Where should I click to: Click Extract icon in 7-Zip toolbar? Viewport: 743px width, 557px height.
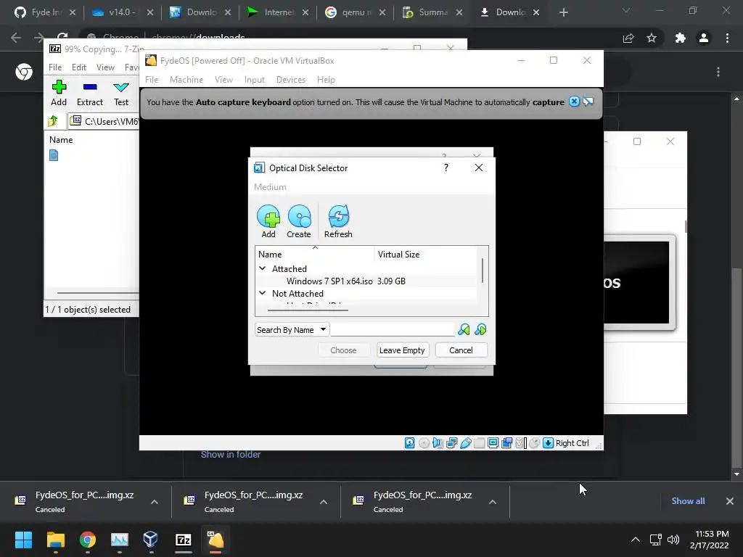click(x=90, y=87)
